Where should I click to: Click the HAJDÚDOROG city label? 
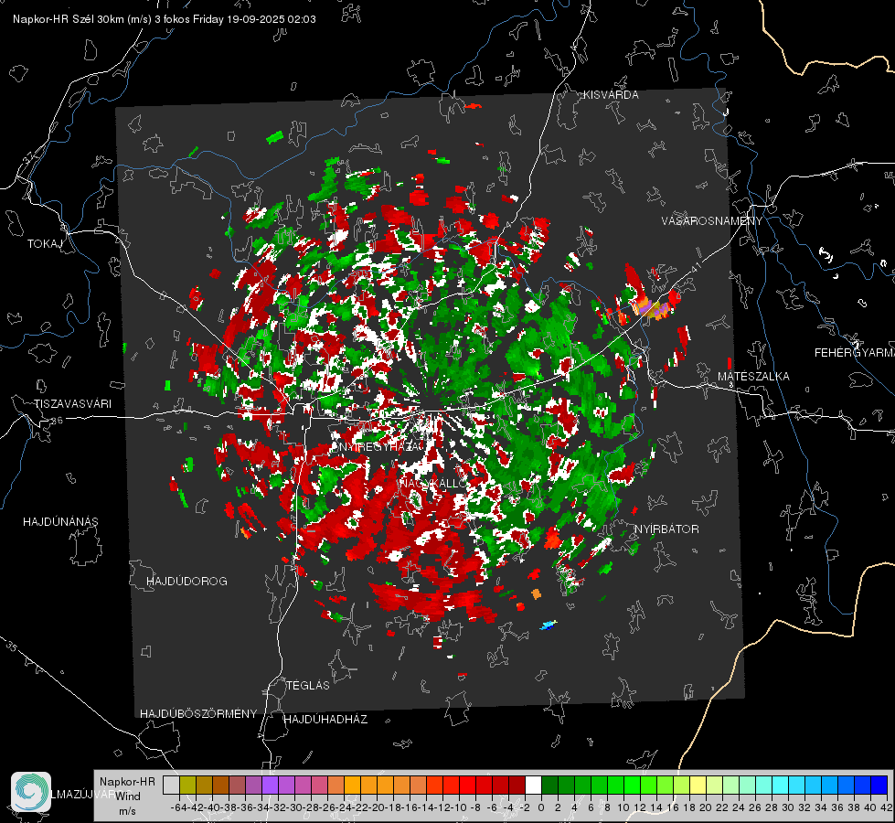186,581
